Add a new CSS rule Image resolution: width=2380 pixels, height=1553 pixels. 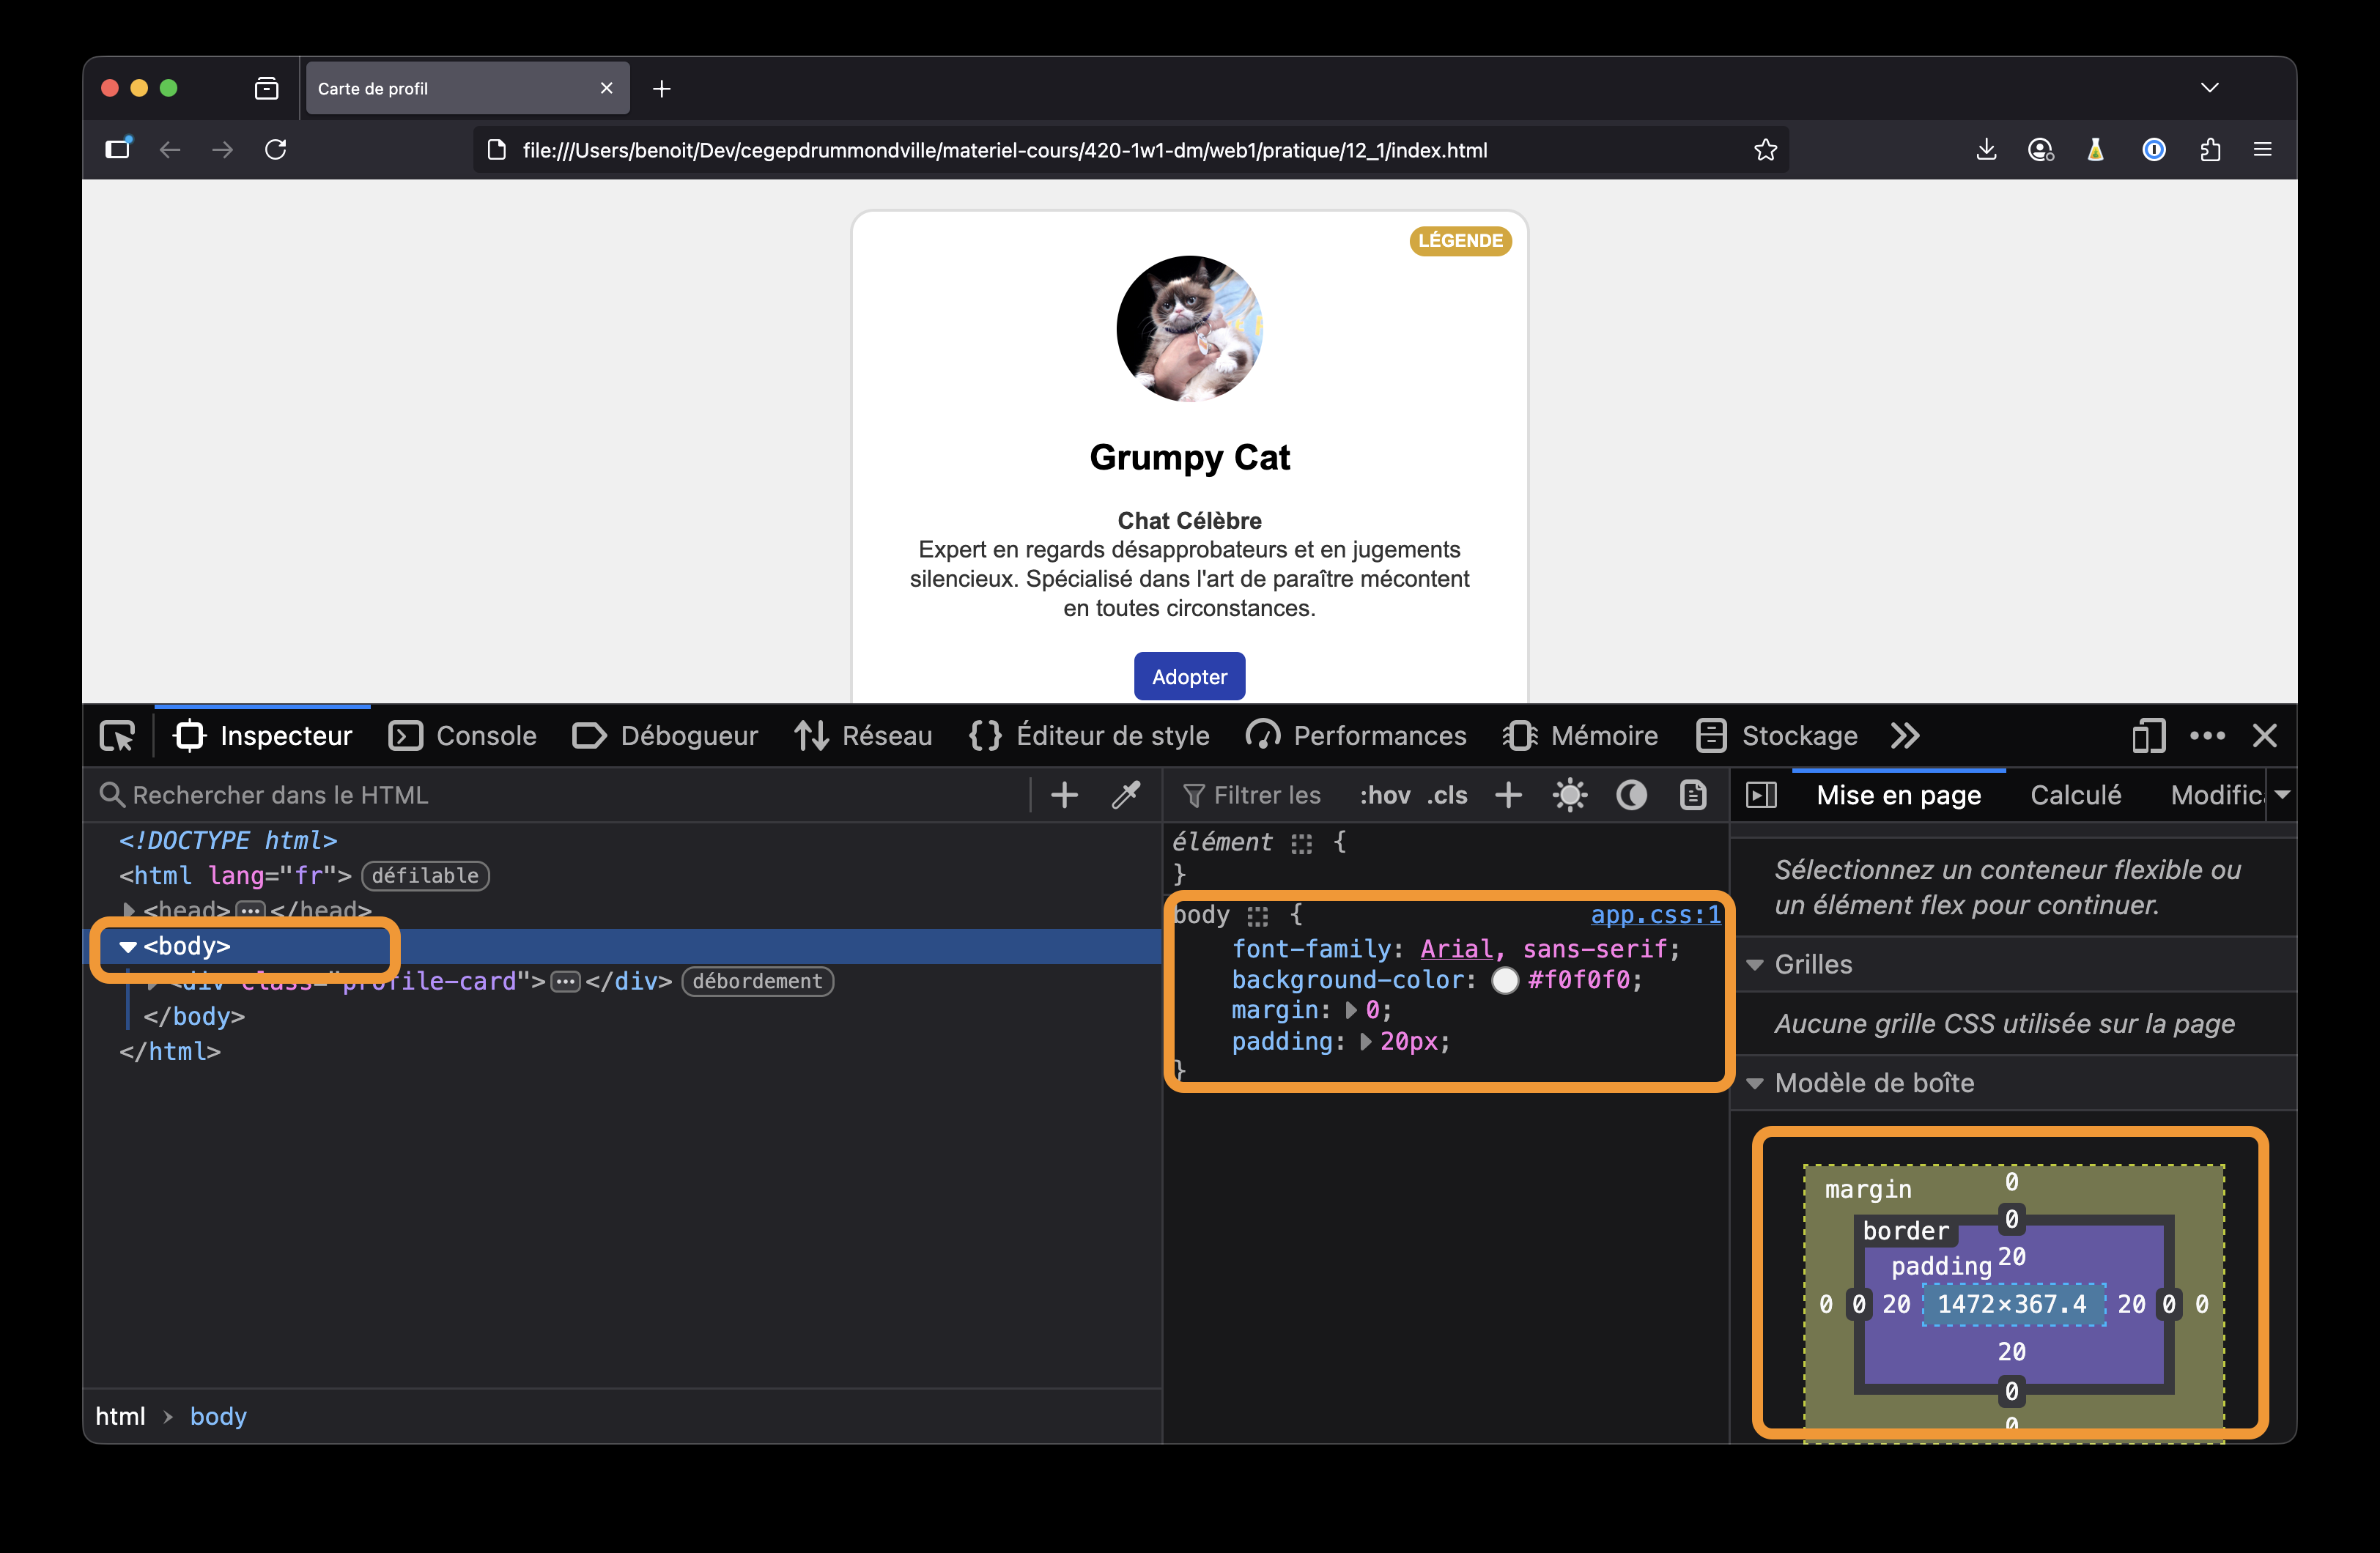pyautogui.click(x=1508, y=795)
